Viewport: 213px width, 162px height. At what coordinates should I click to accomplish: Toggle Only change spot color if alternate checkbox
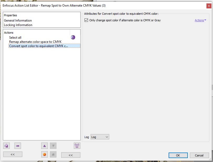click(86, 20)
